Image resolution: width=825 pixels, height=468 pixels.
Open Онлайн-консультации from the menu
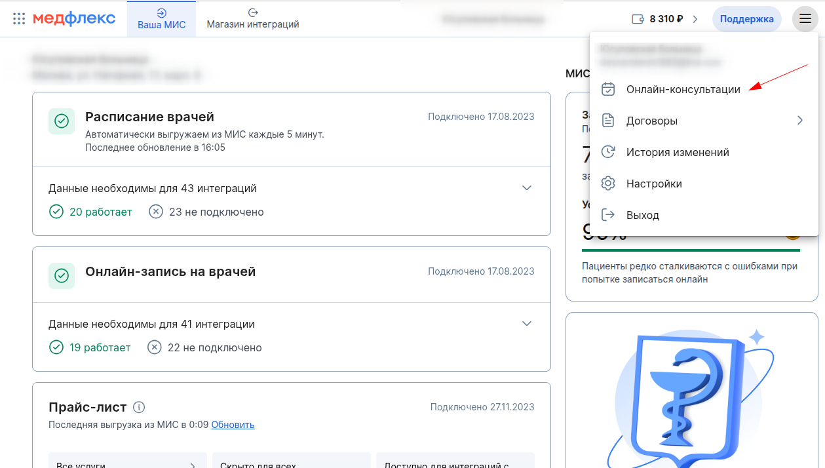tap(683, 89)
